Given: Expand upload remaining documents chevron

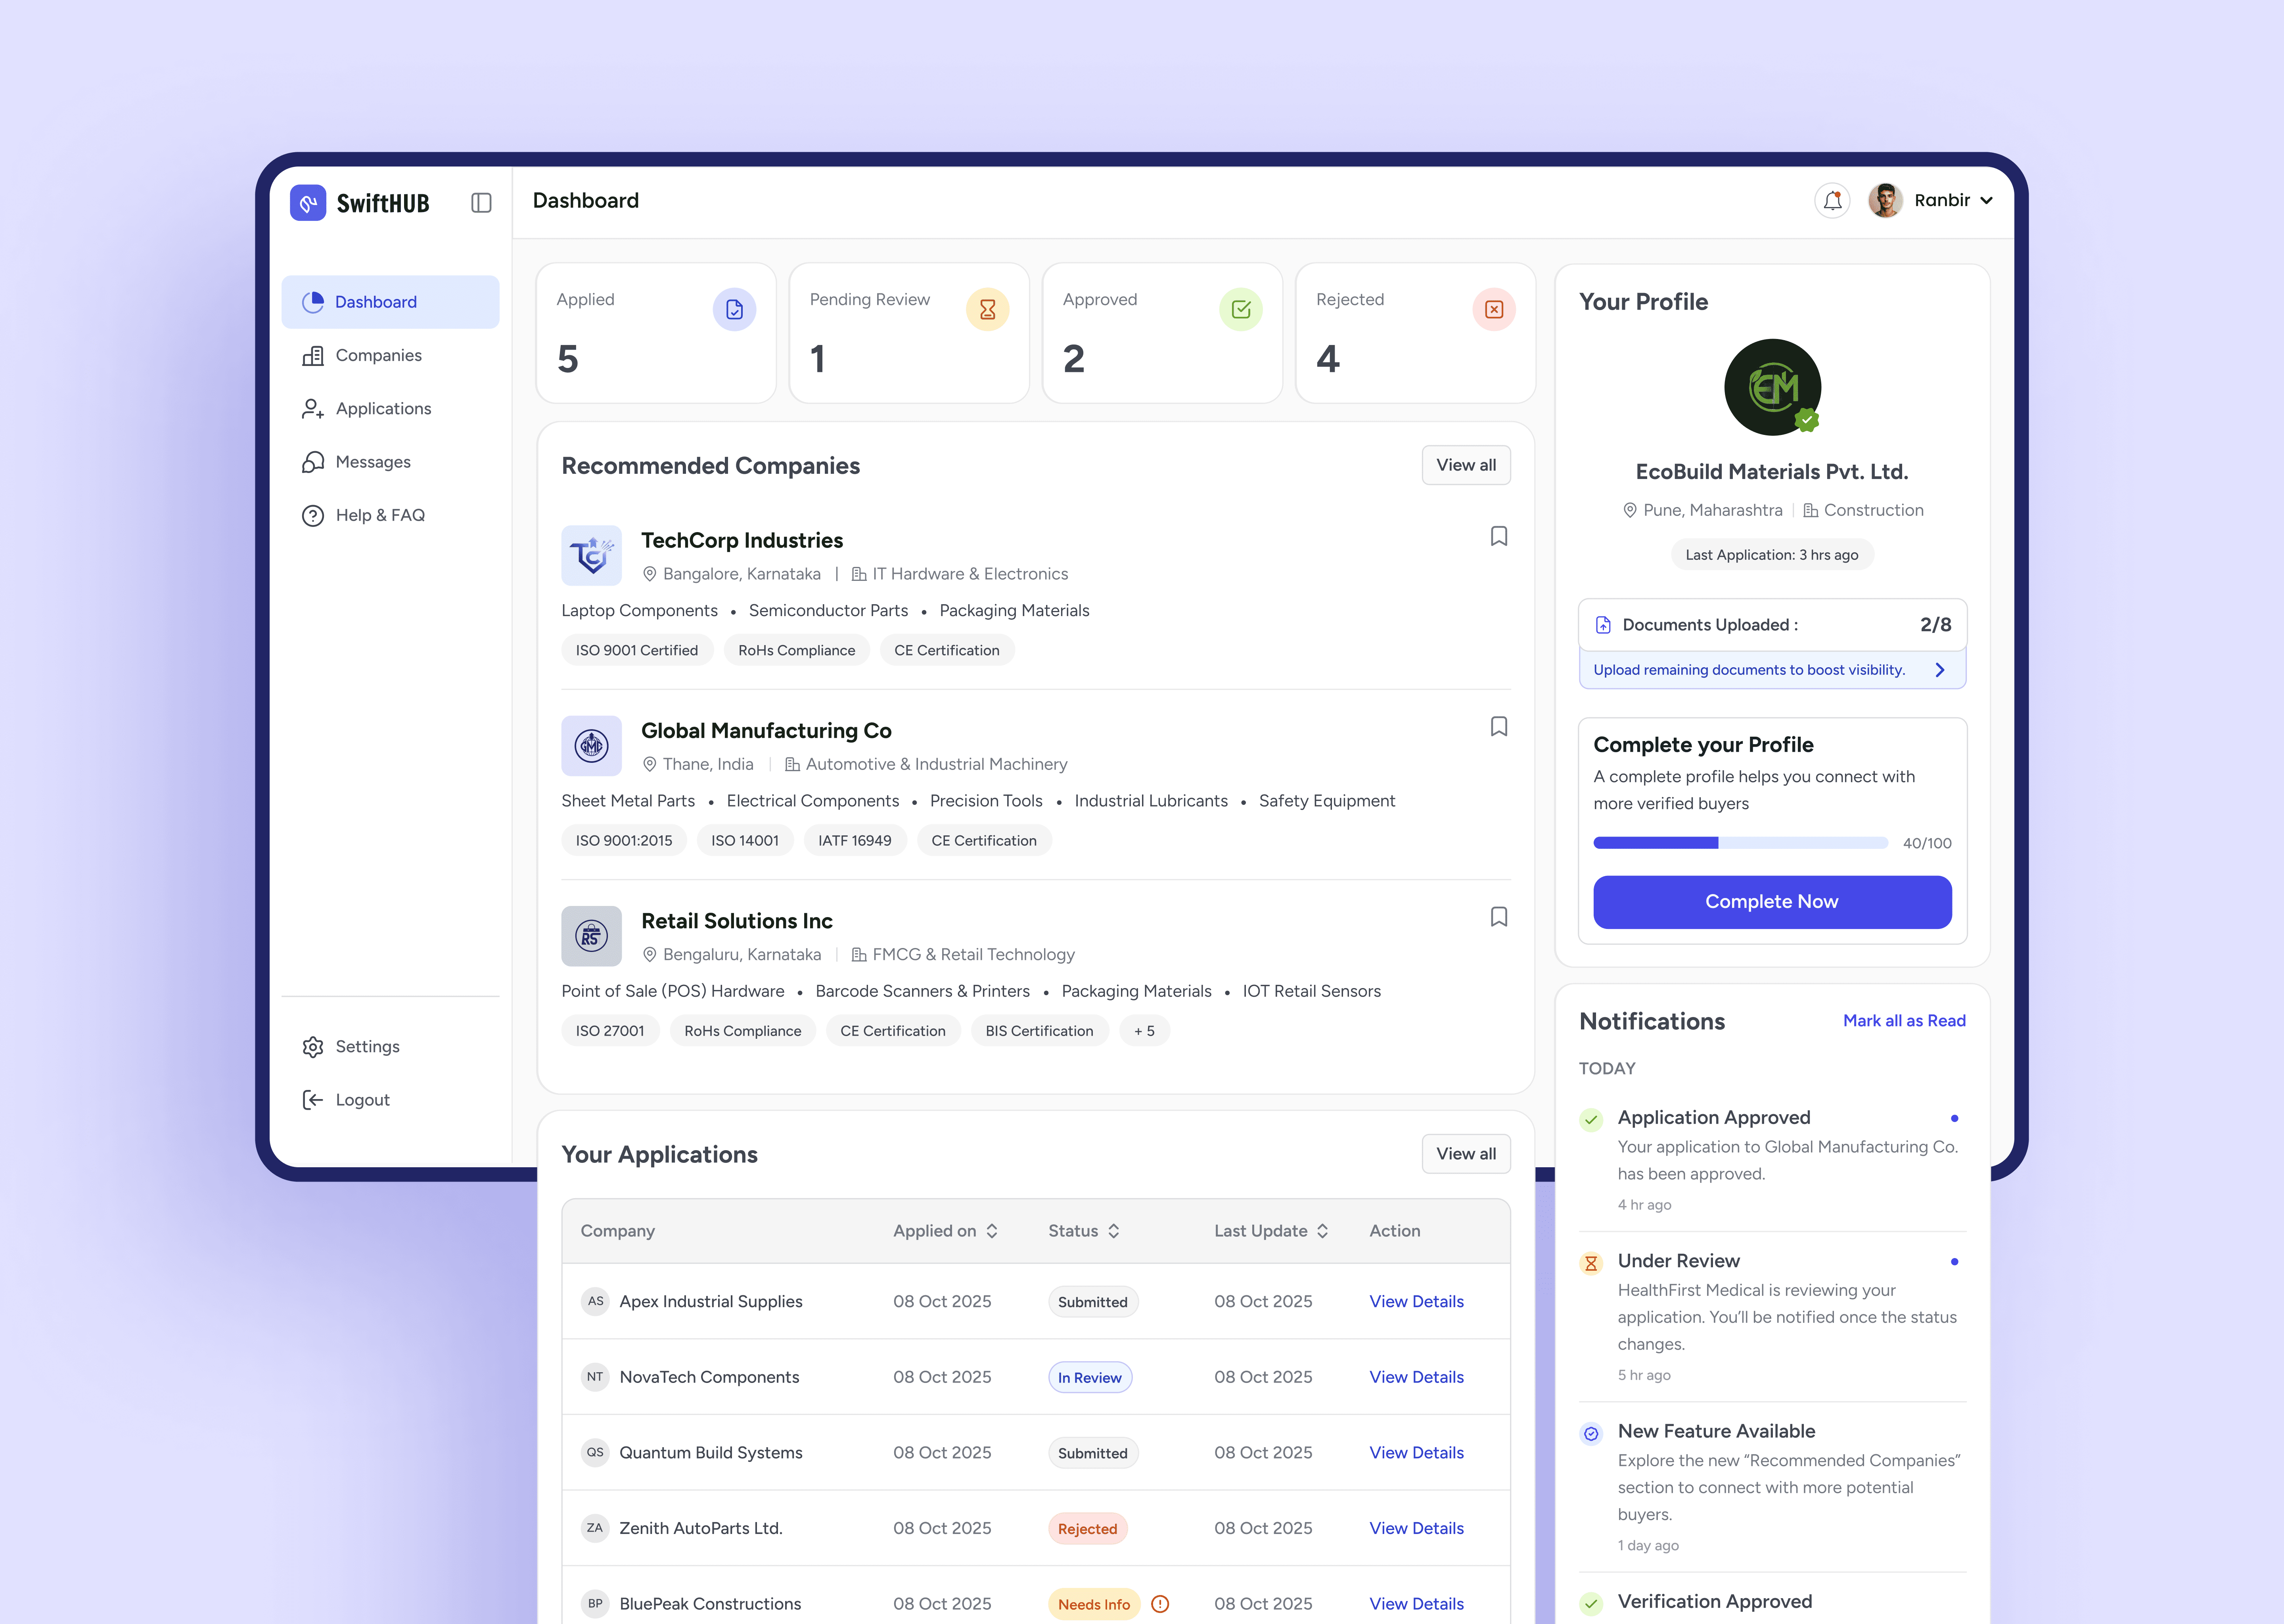Looking at the screenshot, I should (1940, 670).
